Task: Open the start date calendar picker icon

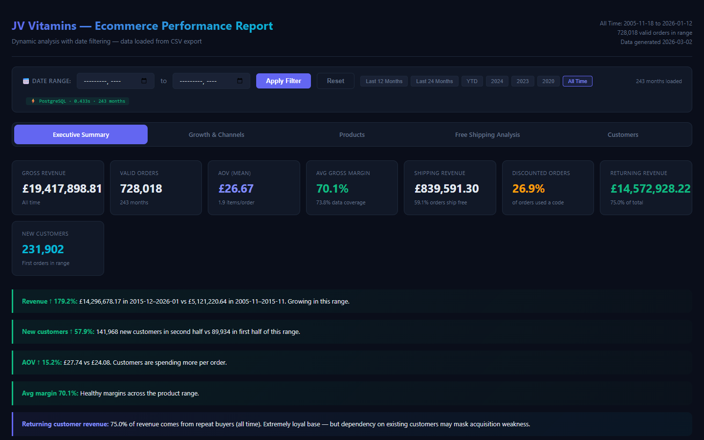Action: [x=144, y=81]
